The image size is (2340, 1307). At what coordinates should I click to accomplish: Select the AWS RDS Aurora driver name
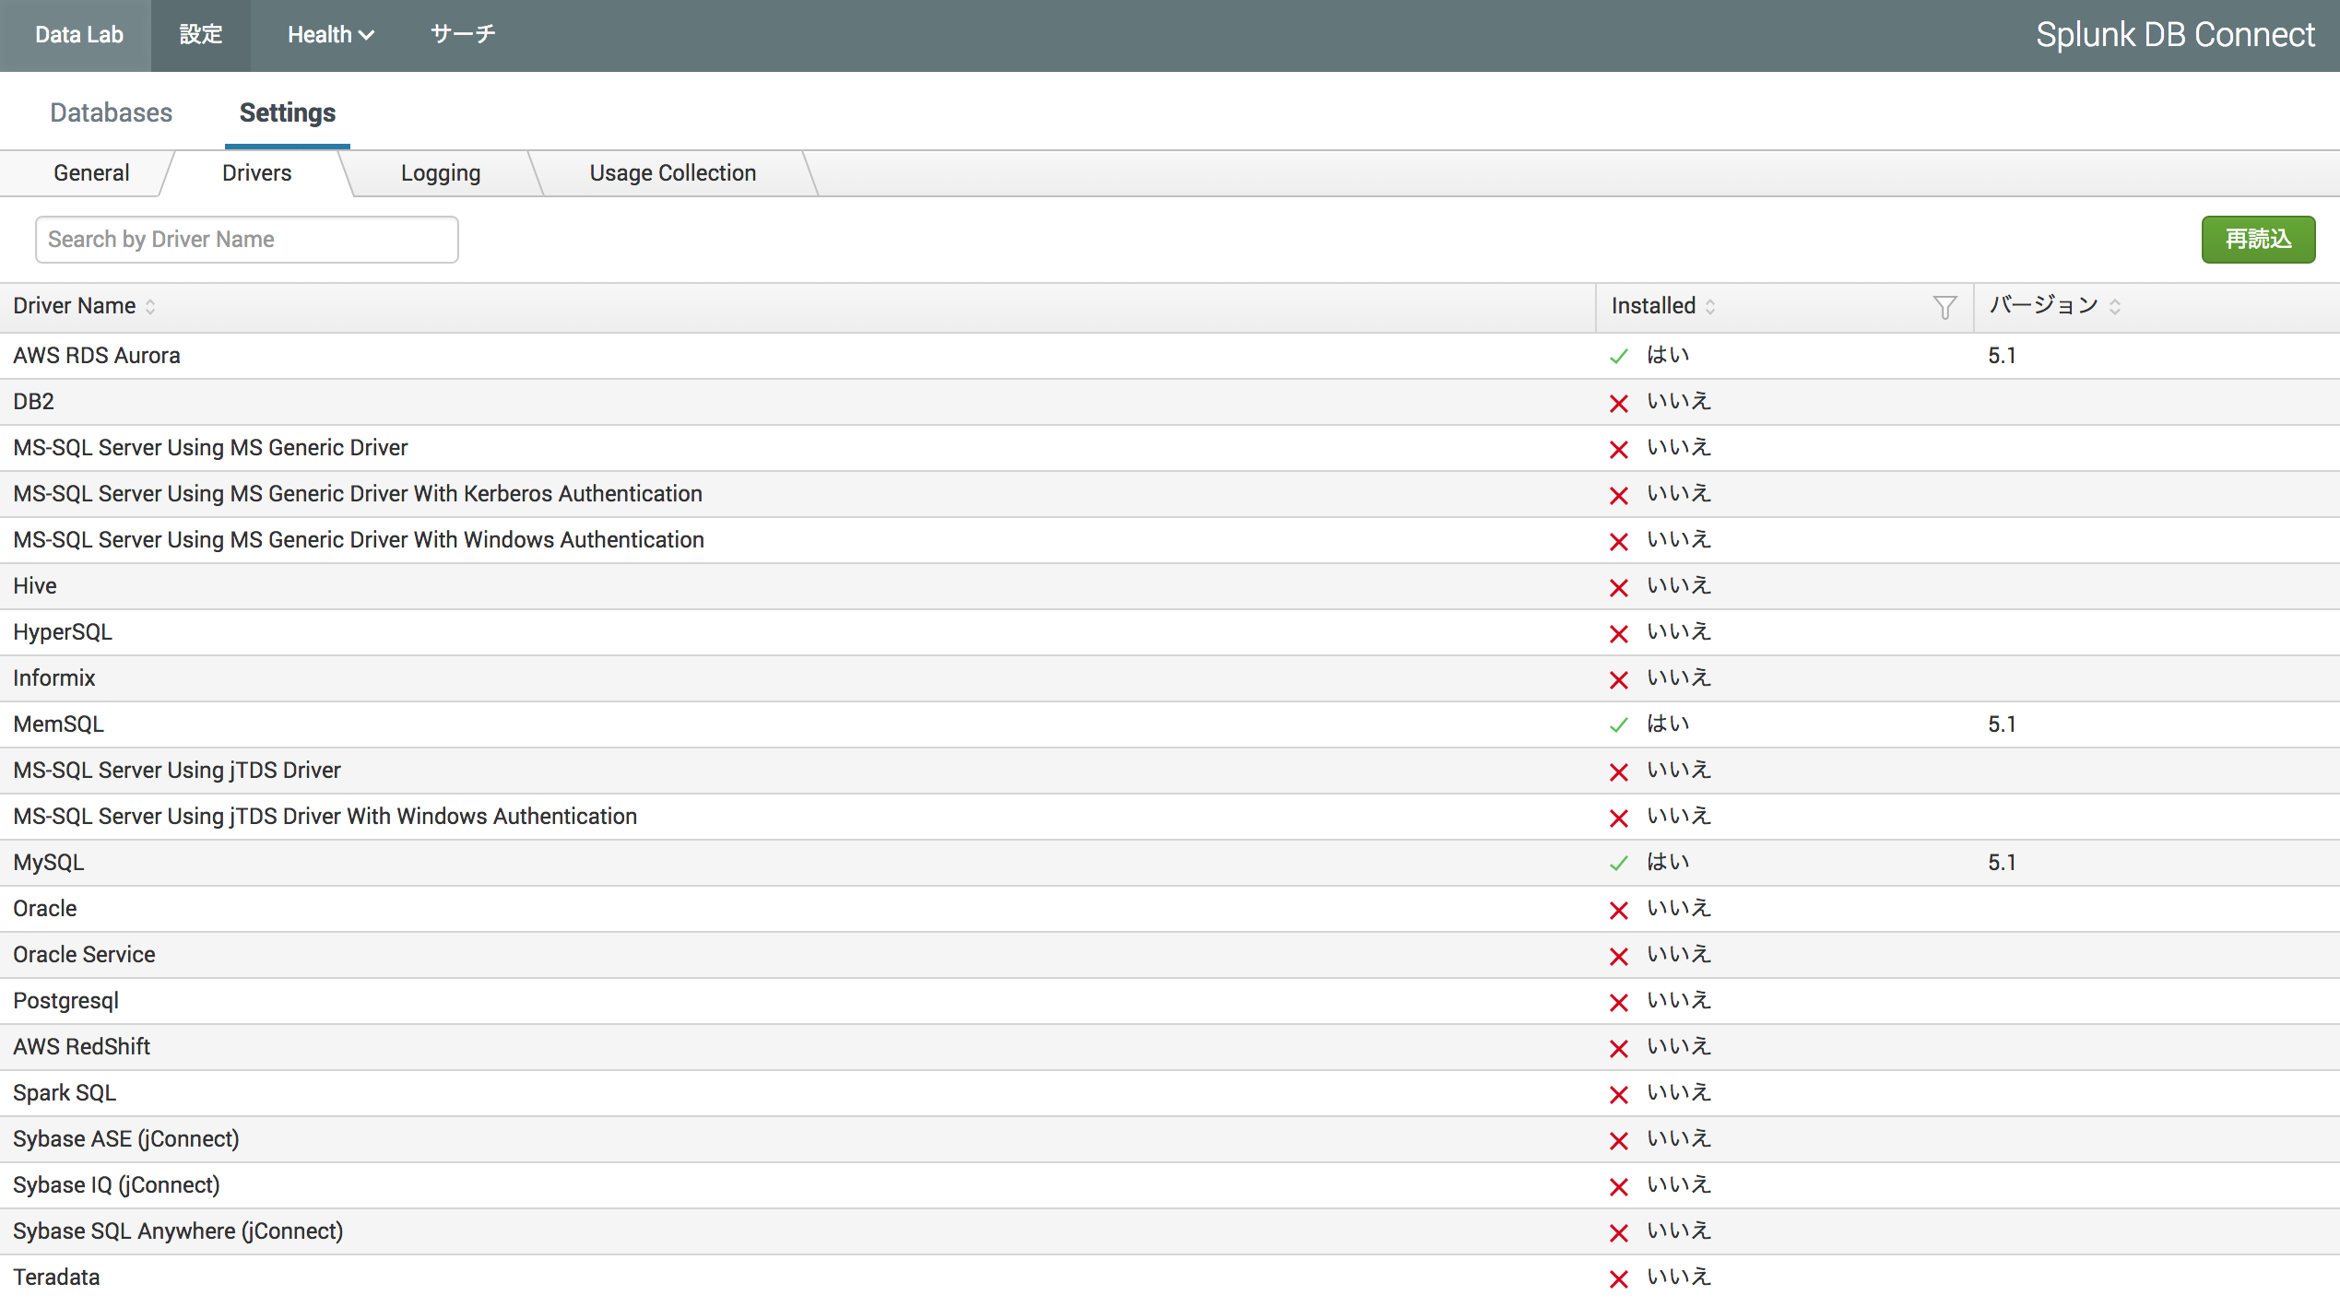point(96,356)
